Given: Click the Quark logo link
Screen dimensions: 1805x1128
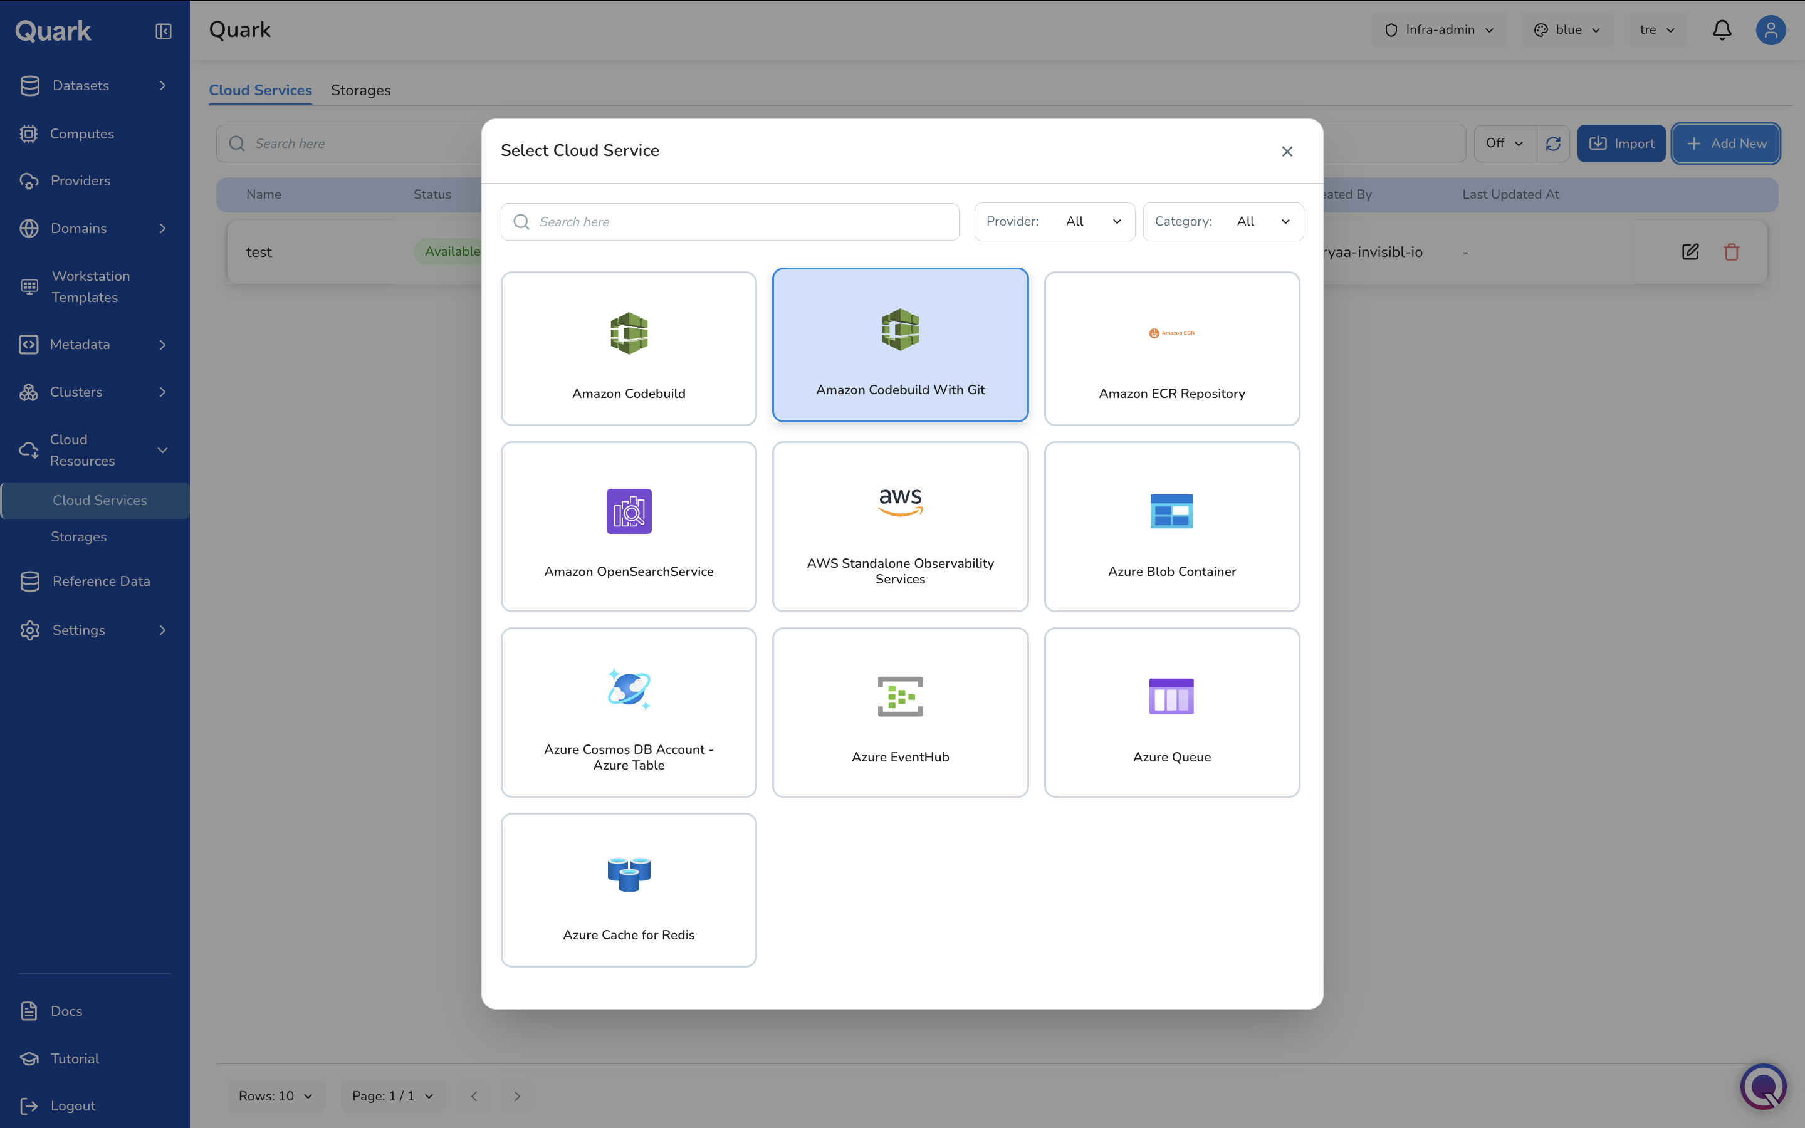Looking at the screenshot, I should (x=53, y=31).
